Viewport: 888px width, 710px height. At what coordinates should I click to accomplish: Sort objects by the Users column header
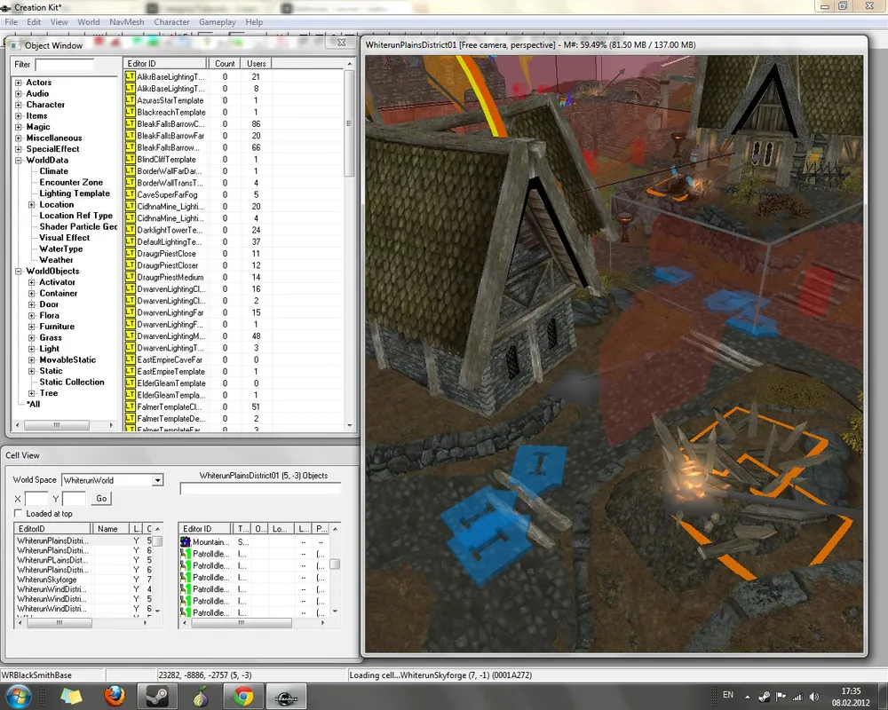(x=257, y=64)
